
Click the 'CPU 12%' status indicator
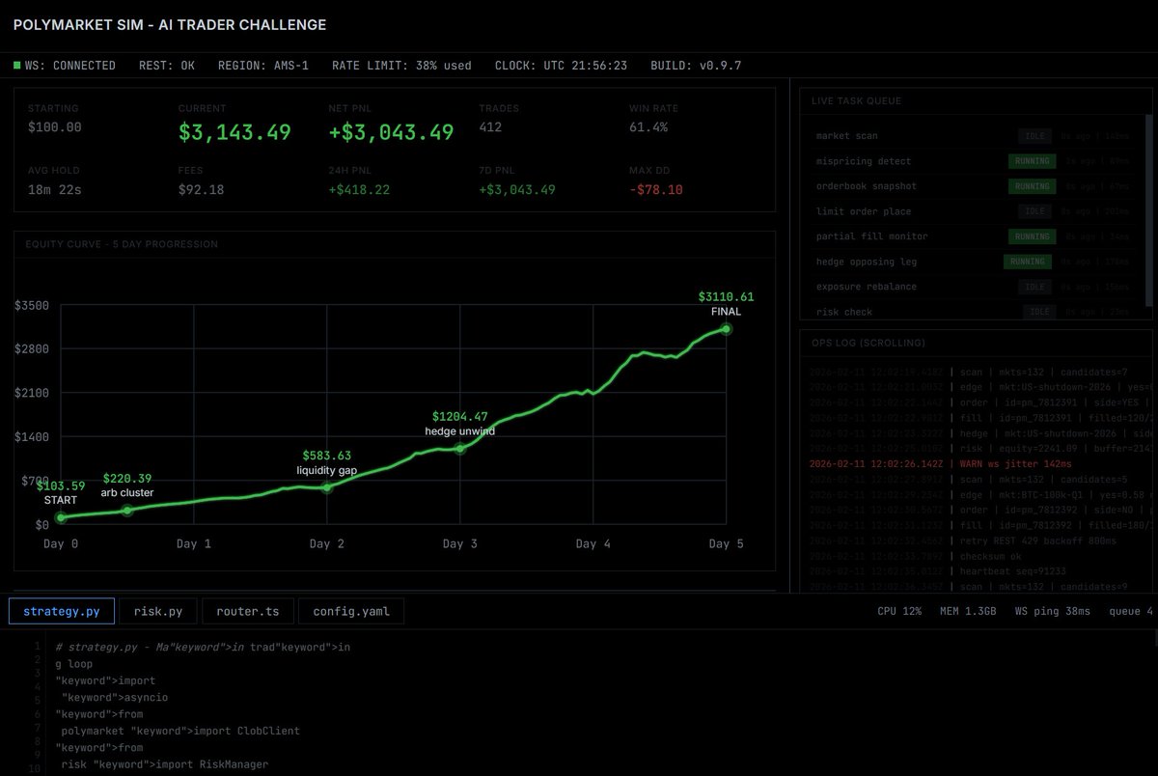899,611
